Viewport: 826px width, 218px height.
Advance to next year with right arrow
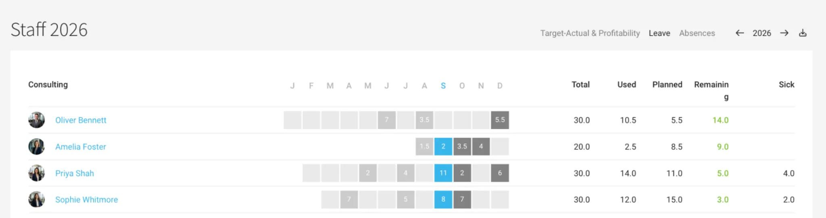click(x=784, y=33)
